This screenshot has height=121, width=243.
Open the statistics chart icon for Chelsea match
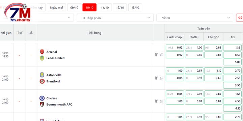pyautogui.click(x=162, y=101)
